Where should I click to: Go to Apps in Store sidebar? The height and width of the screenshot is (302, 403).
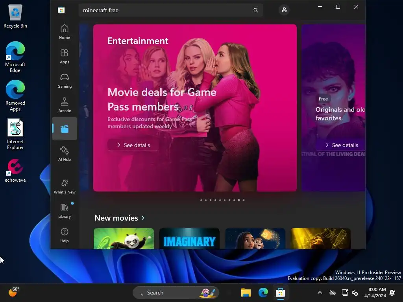click(64, 56)
